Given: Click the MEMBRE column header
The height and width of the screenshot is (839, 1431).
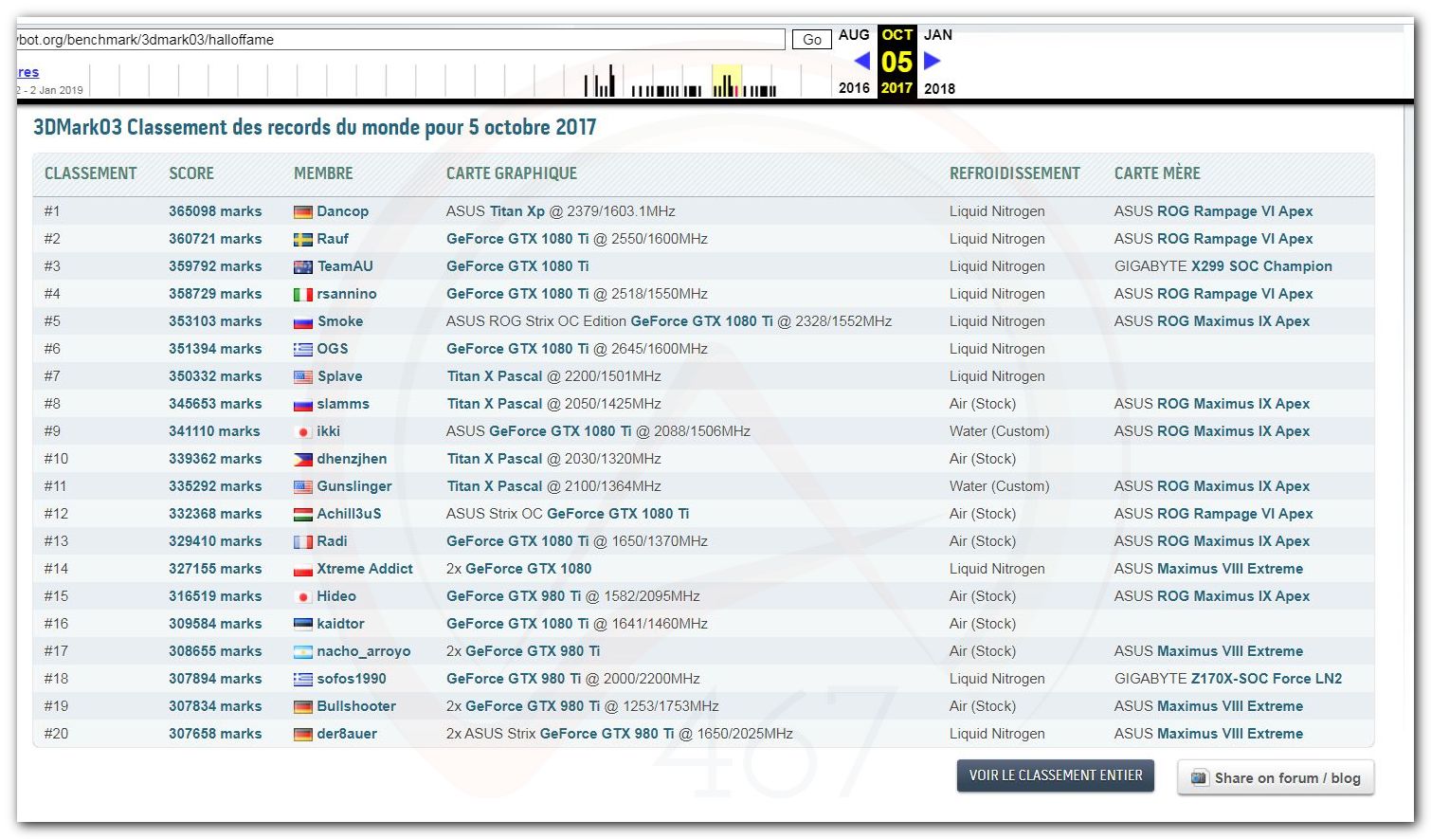Looking at the screenshot, I should tap(323, 173).
